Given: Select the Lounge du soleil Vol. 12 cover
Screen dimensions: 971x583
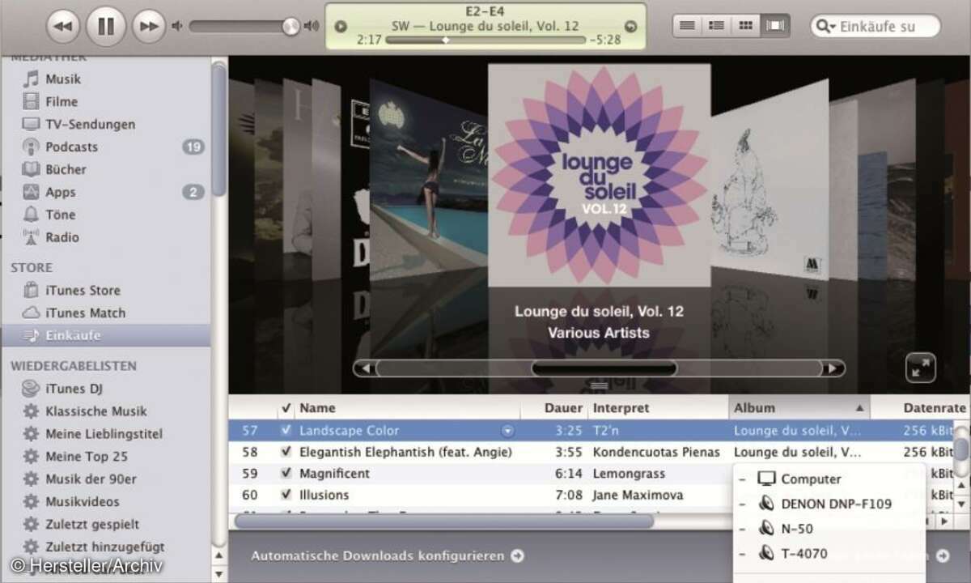Looking at the screenshot, I should tap(599, 176).
